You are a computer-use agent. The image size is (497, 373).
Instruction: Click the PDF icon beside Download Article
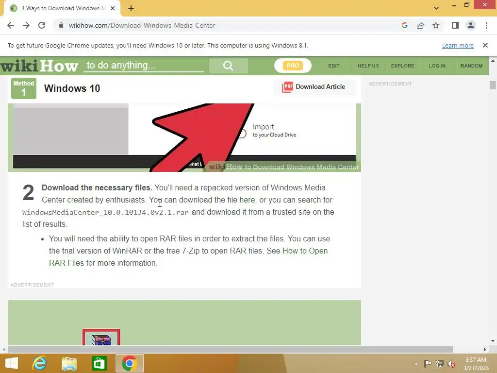[287, 87]
